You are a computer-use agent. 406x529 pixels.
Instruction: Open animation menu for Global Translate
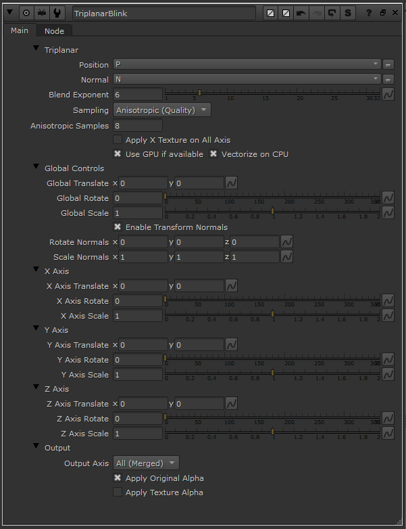click(231, 183)
